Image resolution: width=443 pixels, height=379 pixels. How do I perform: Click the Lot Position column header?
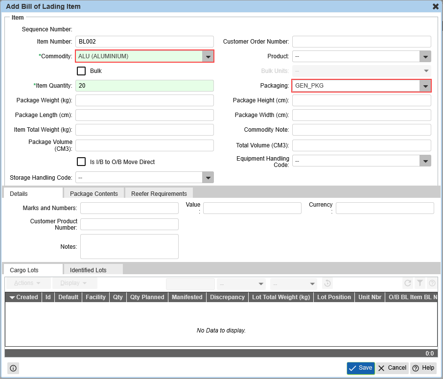(x=334, y=297)
